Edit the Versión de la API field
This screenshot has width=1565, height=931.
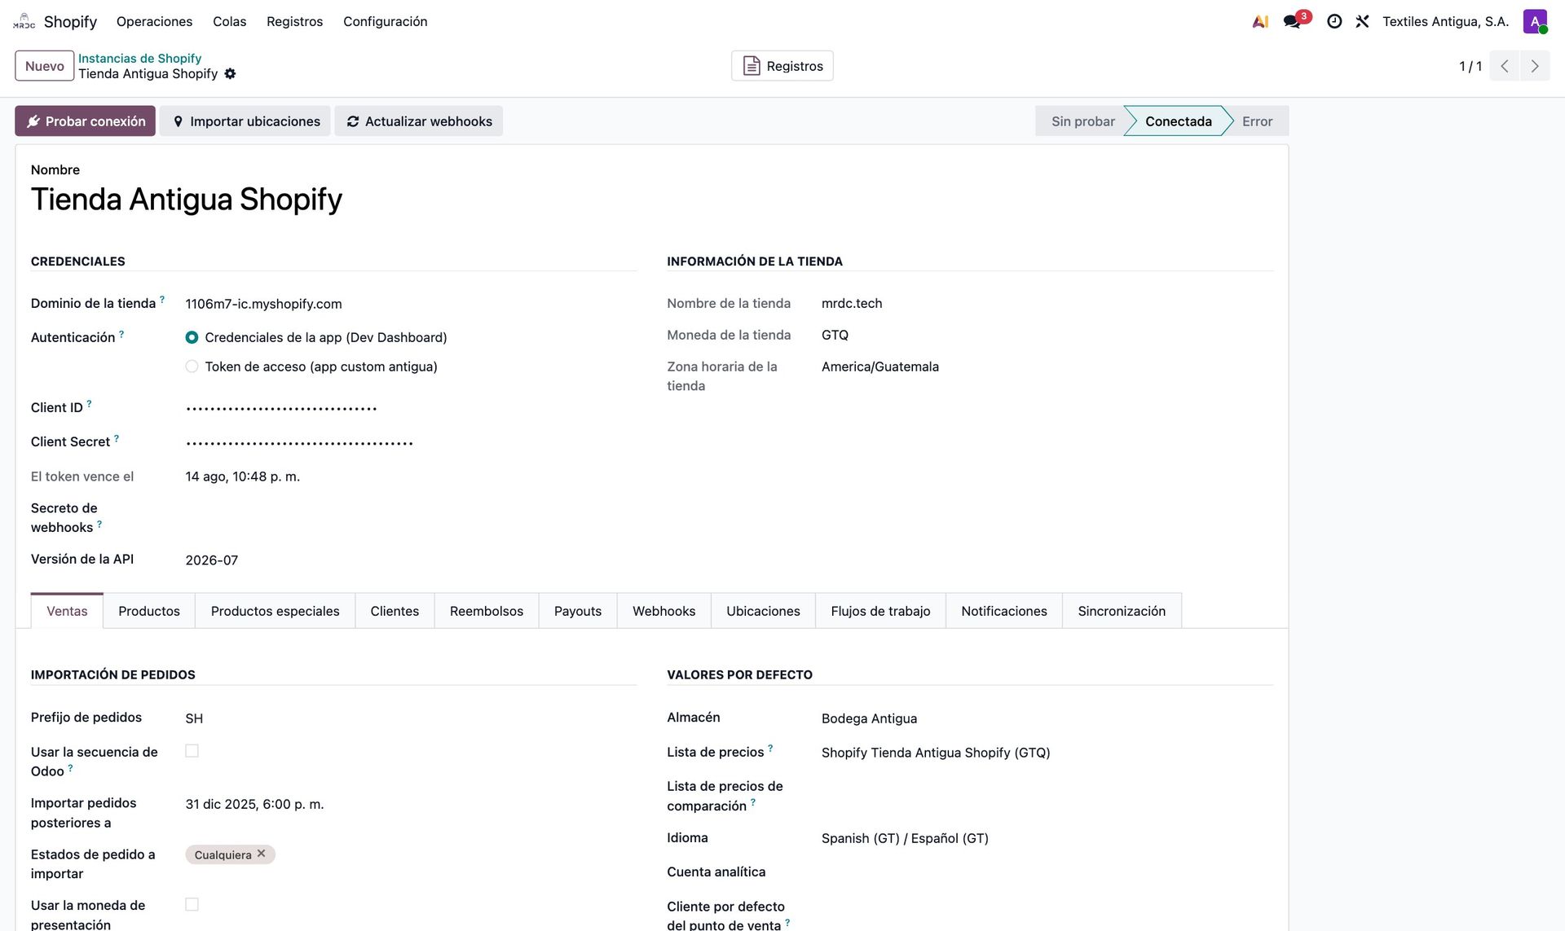[411, 560]
